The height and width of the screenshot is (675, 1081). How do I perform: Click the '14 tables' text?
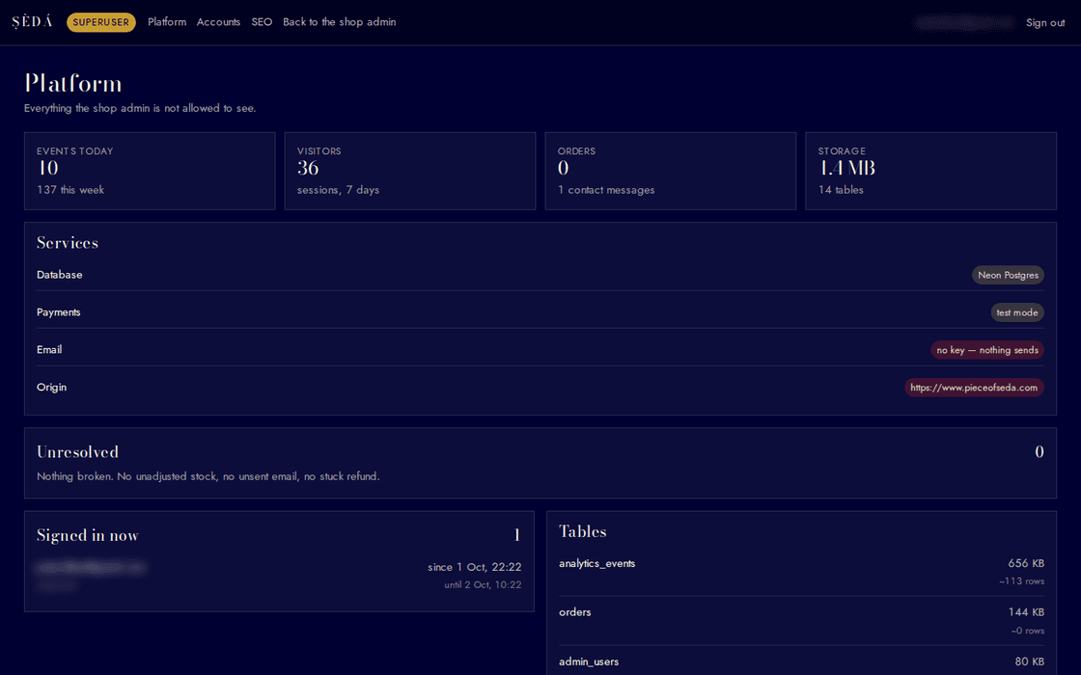pos(841,189)
